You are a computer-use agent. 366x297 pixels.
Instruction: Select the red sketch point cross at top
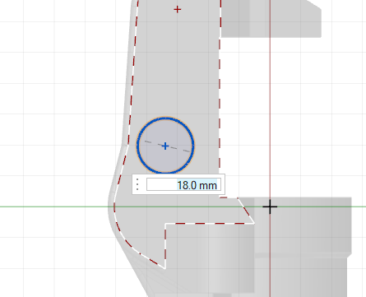[178, 10]
